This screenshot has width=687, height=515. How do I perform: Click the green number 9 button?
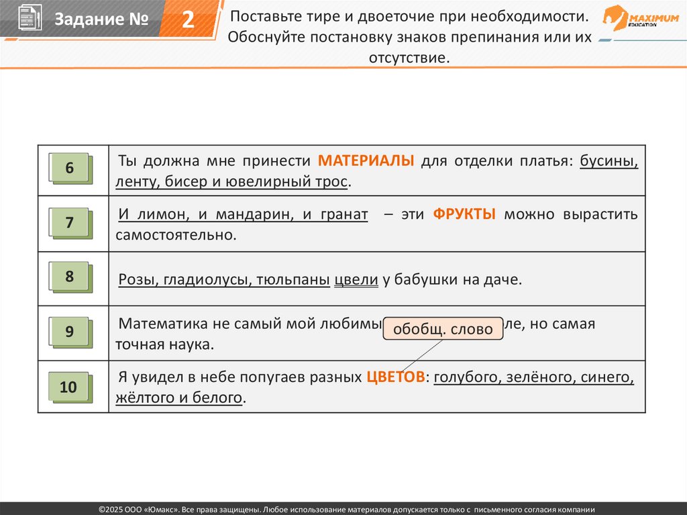tap(70, 332)
